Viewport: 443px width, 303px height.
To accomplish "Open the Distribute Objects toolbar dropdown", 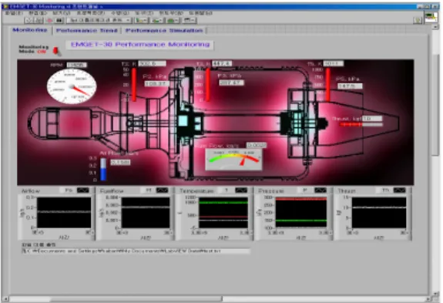I will pos(157,20).
